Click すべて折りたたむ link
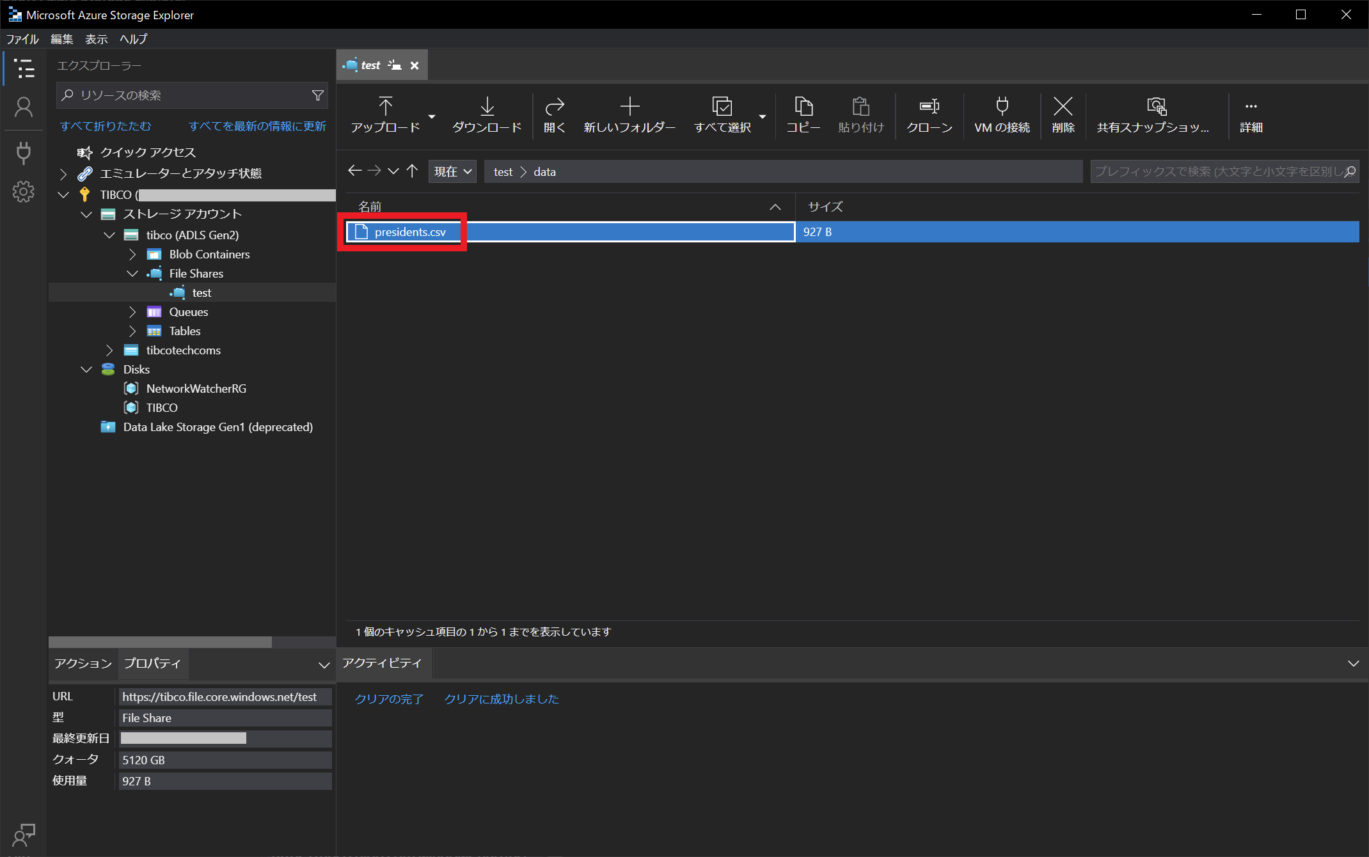 tap(106, 126)
